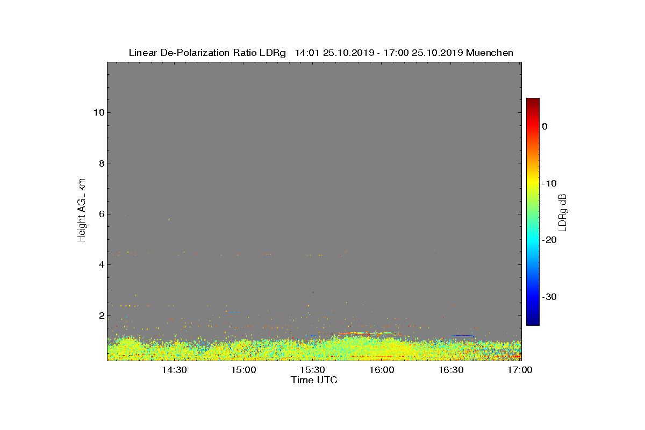Click the plot title text
The width and height of the screenshot is (645, 430).
[x=321, y=53]
